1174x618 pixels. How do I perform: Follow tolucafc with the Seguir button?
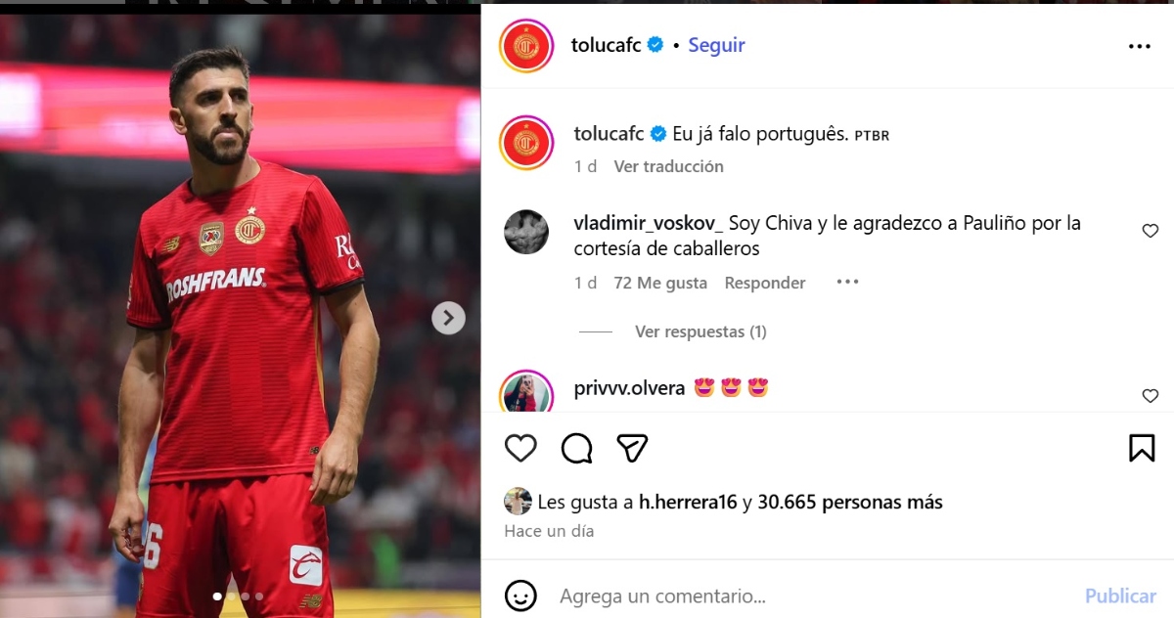click(716, 45)
